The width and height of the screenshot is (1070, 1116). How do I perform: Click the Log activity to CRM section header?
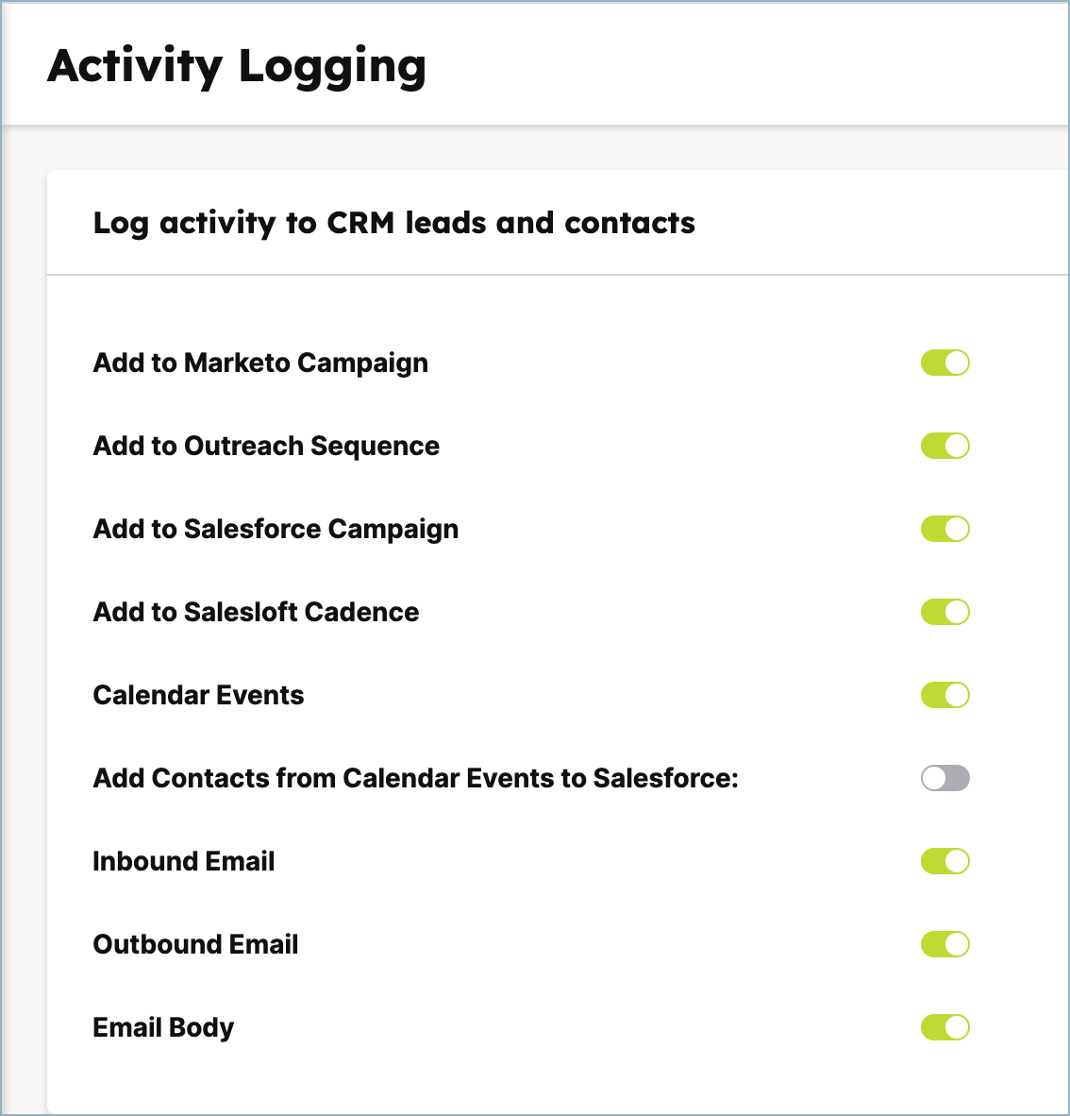[x=393, y=224]
